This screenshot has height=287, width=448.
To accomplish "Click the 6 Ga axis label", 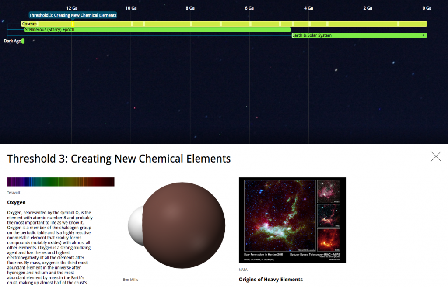I will 249,8.
